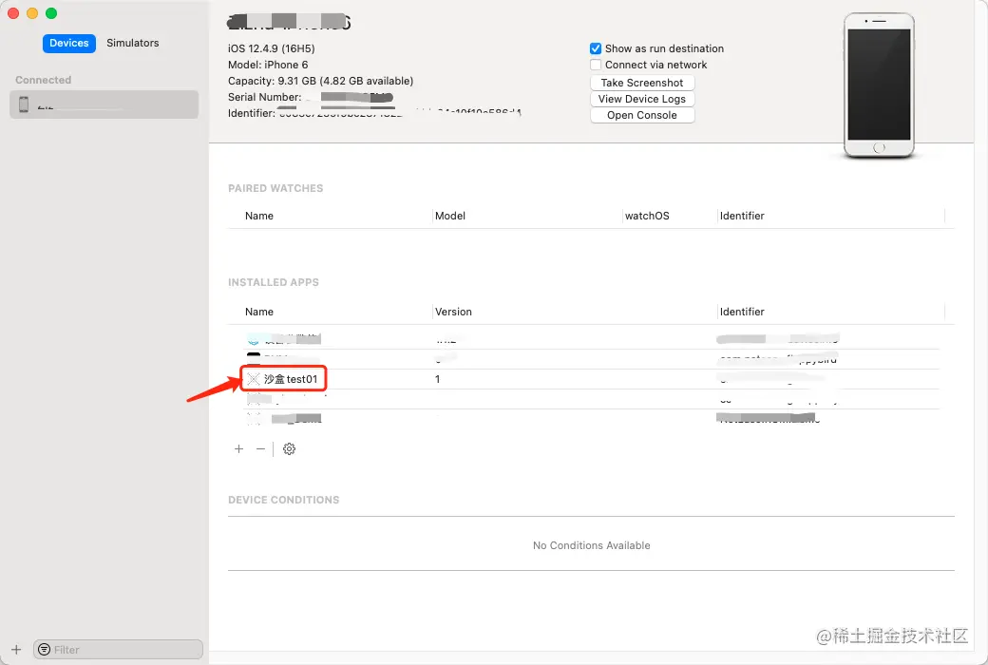Click the Take Screenshot button
The width and height of the screenshot is (988, 665).
642,83
